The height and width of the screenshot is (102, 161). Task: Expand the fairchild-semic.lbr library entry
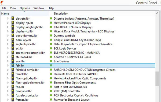(x=8, y=70)
